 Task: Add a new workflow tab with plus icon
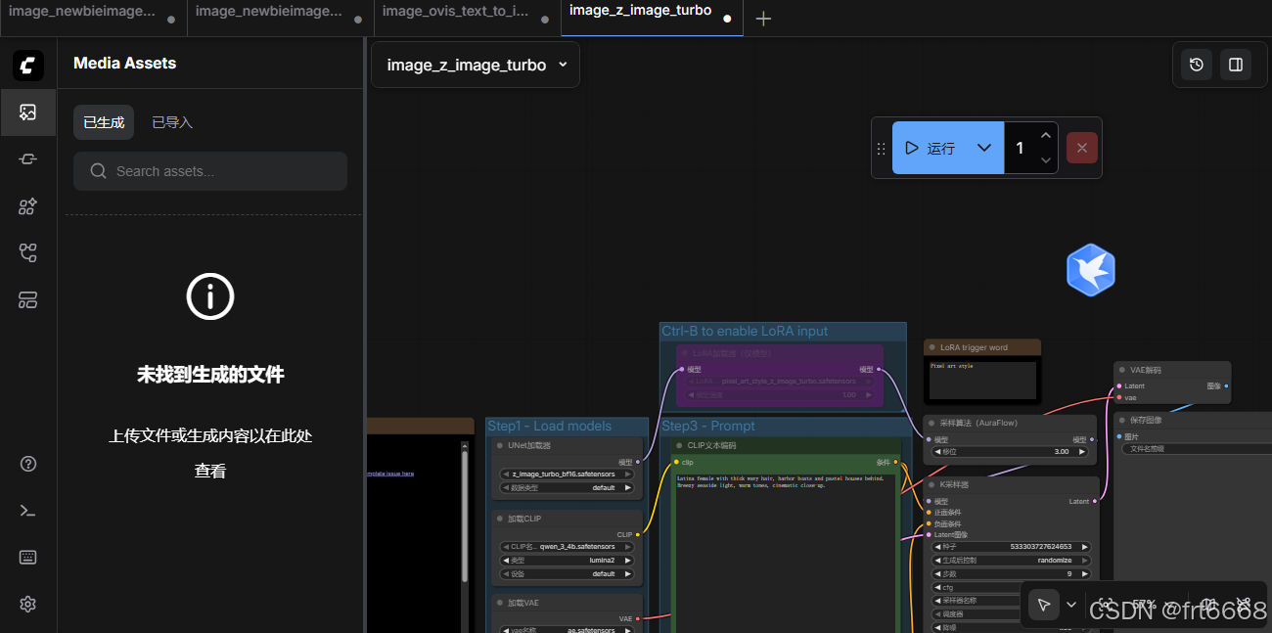[764, 19]
